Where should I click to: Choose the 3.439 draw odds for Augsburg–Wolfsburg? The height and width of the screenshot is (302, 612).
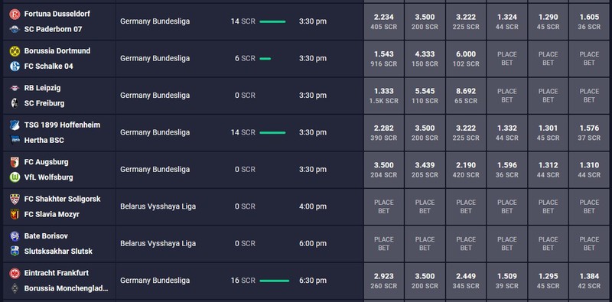click(425, 170)
